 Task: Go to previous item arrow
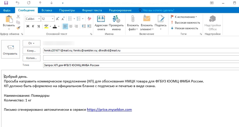pyautogui.click(x=40, y=3)
